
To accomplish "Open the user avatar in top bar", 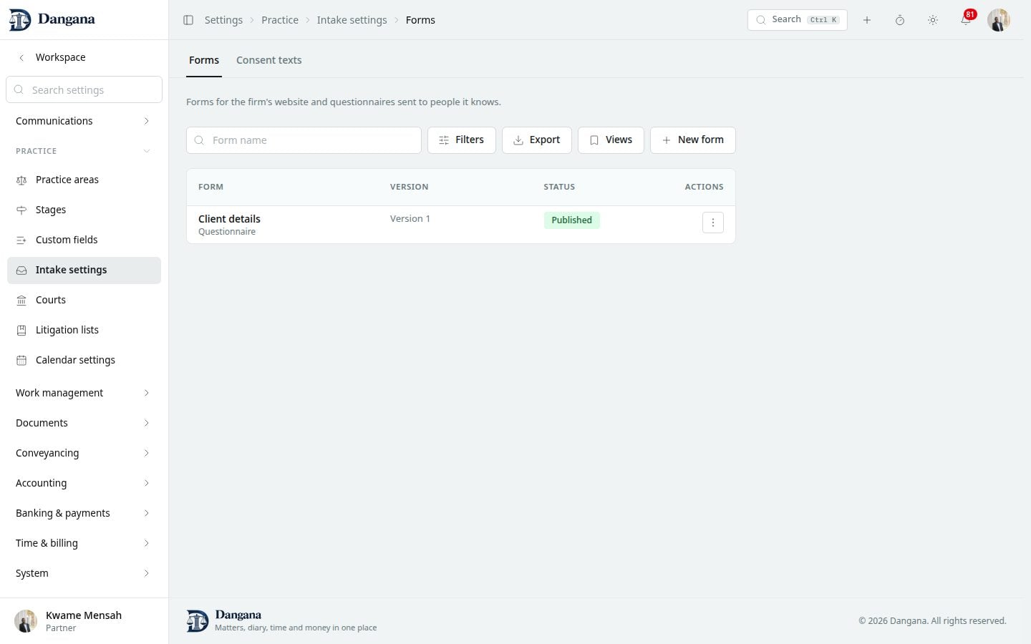I will click(x=999, y=20).
